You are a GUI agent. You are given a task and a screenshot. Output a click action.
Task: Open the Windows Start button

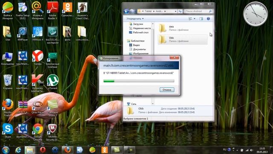[x=6, y=150]
